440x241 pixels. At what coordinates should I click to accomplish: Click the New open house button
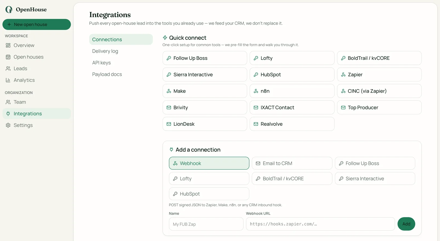coord(37,24)
